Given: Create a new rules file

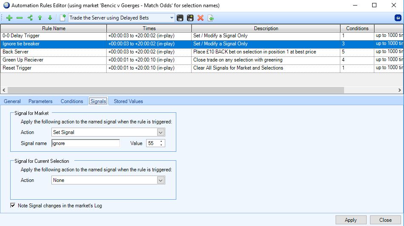Looking at the screenshot, I should pyautogui.click(x=63, y=18).
